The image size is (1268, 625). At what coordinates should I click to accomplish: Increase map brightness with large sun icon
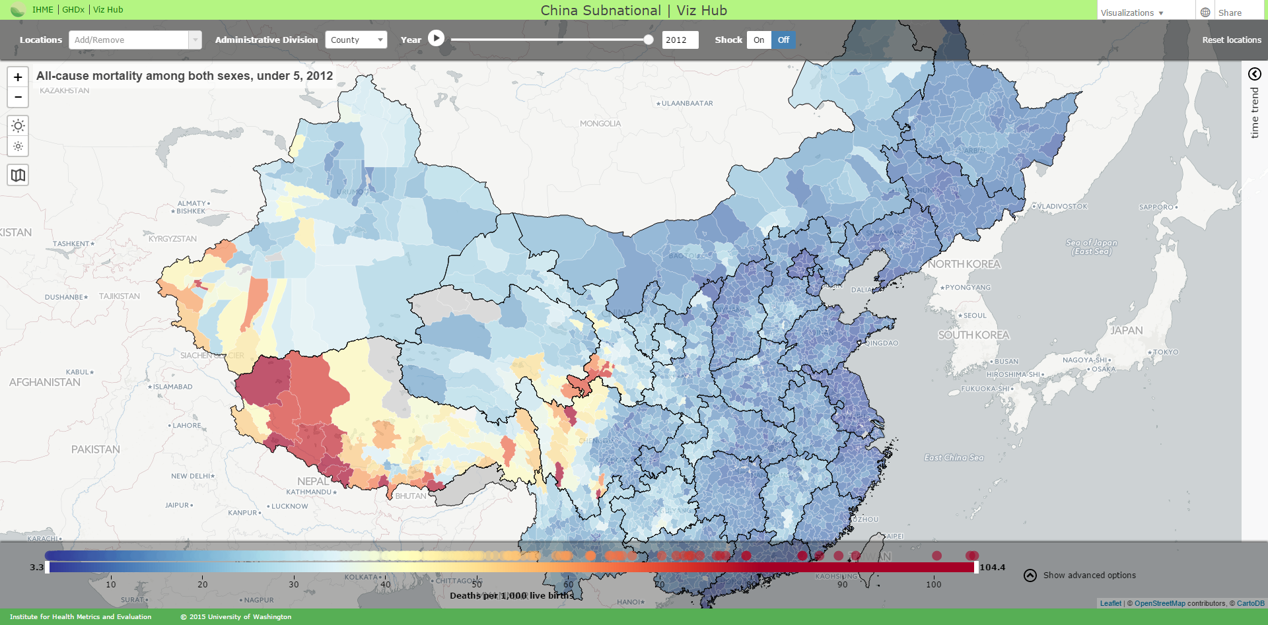(18, 125)
